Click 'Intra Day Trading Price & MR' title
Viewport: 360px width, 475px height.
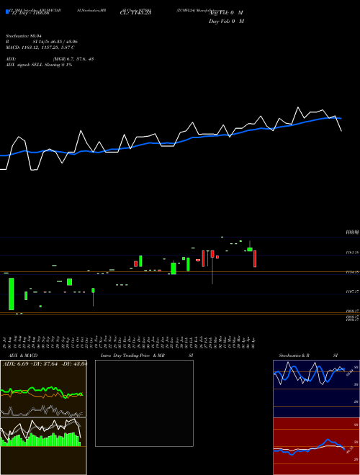tap(132, 356)
